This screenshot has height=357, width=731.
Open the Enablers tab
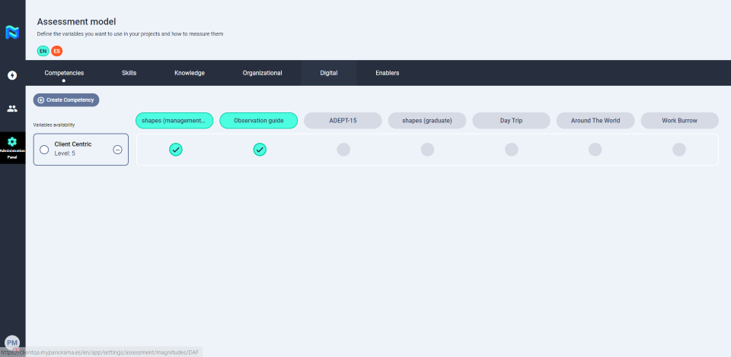pos(387,73)
